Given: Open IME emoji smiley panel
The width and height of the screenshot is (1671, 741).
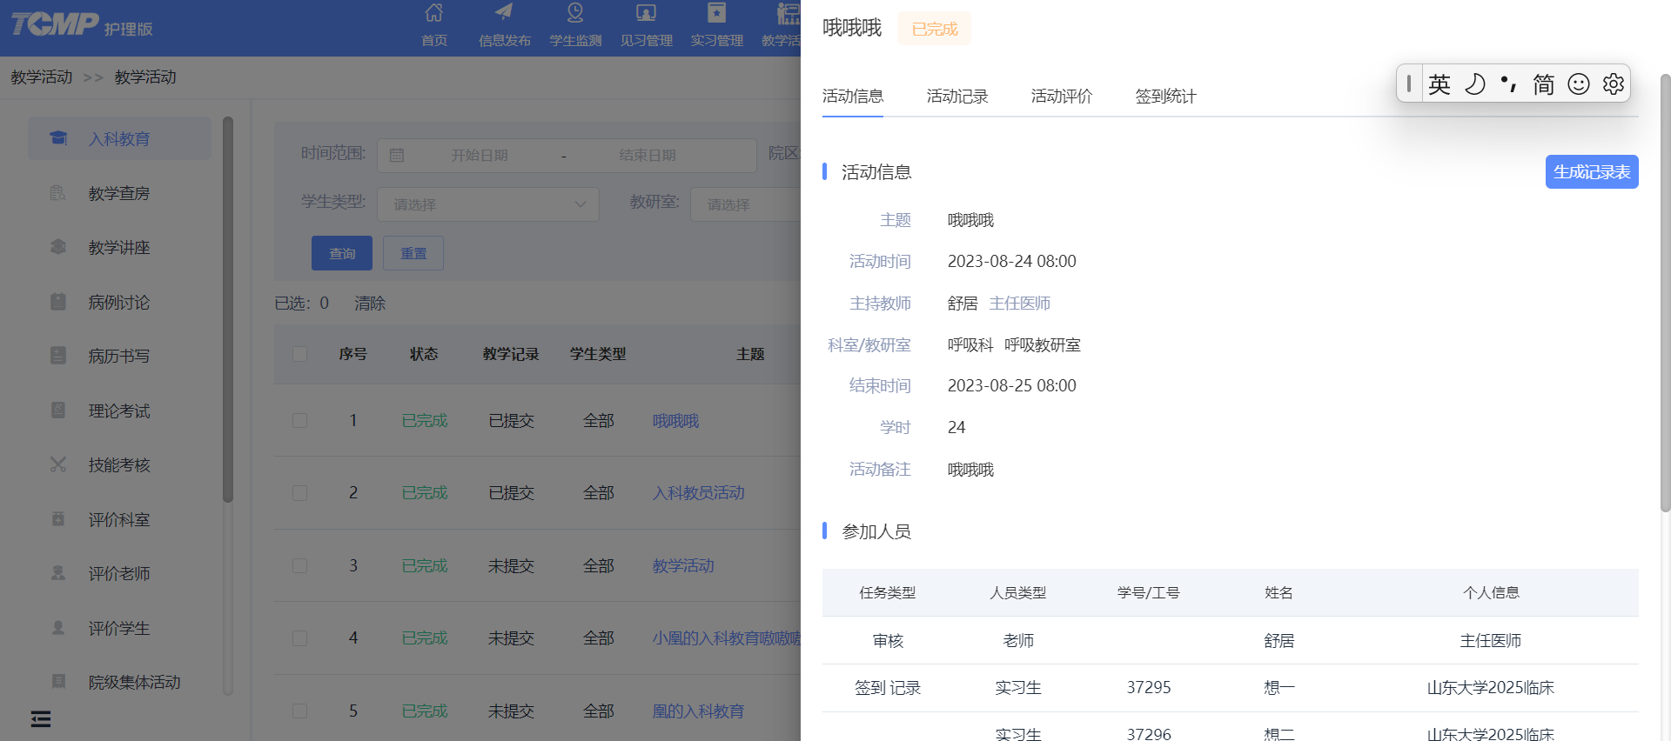Looking at the screenshot, I should point(1579,83).
